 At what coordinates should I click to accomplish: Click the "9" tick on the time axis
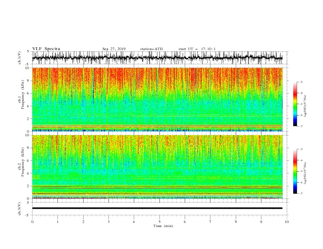click(261, 222)
